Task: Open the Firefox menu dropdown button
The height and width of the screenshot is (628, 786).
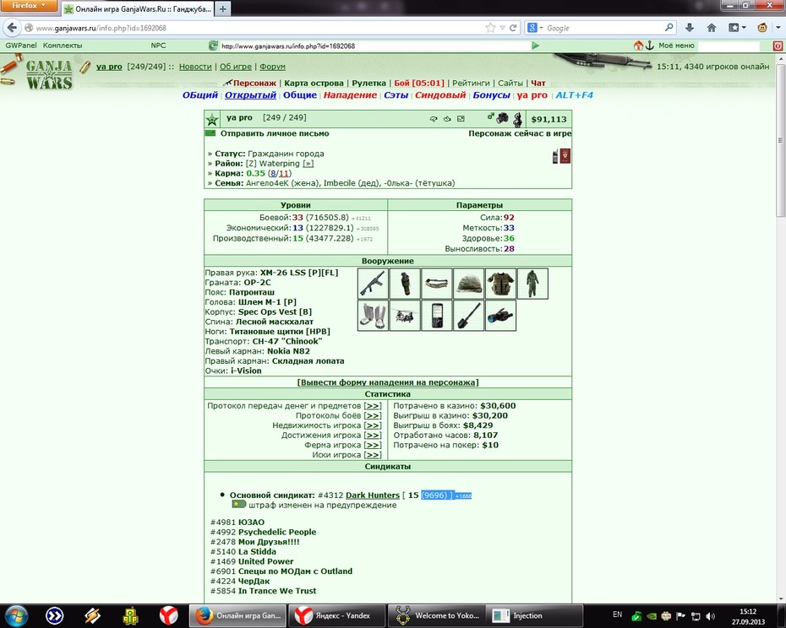Action: 29,6
